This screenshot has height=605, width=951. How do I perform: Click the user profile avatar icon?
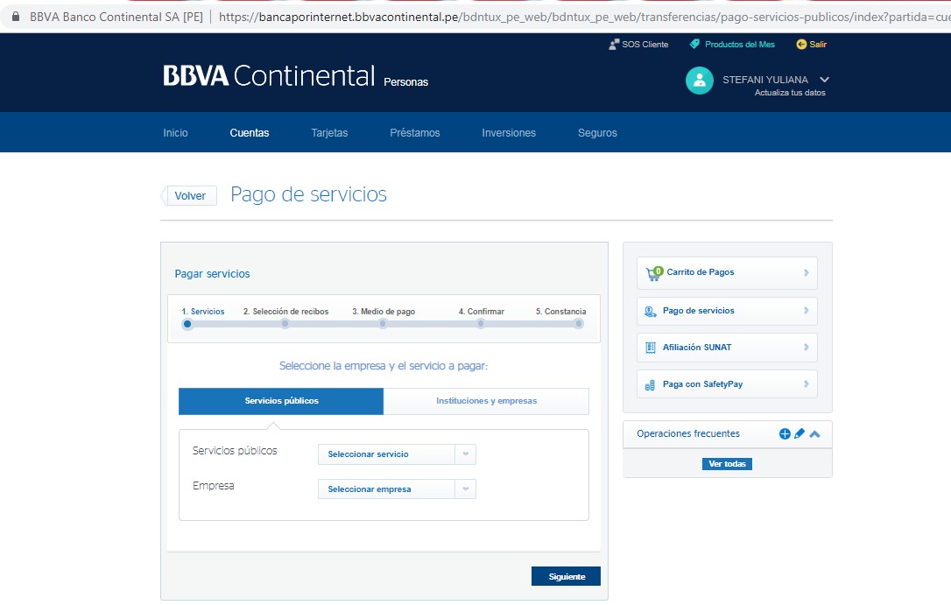click(700, 80)
